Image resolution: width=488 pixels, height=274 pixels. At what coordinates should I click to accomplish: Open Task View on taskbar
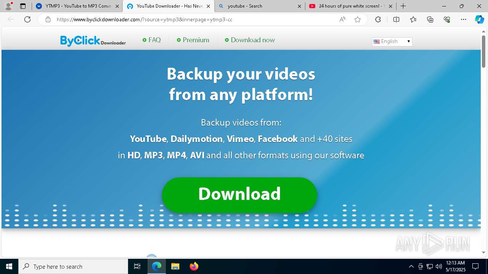click(137, 266)
